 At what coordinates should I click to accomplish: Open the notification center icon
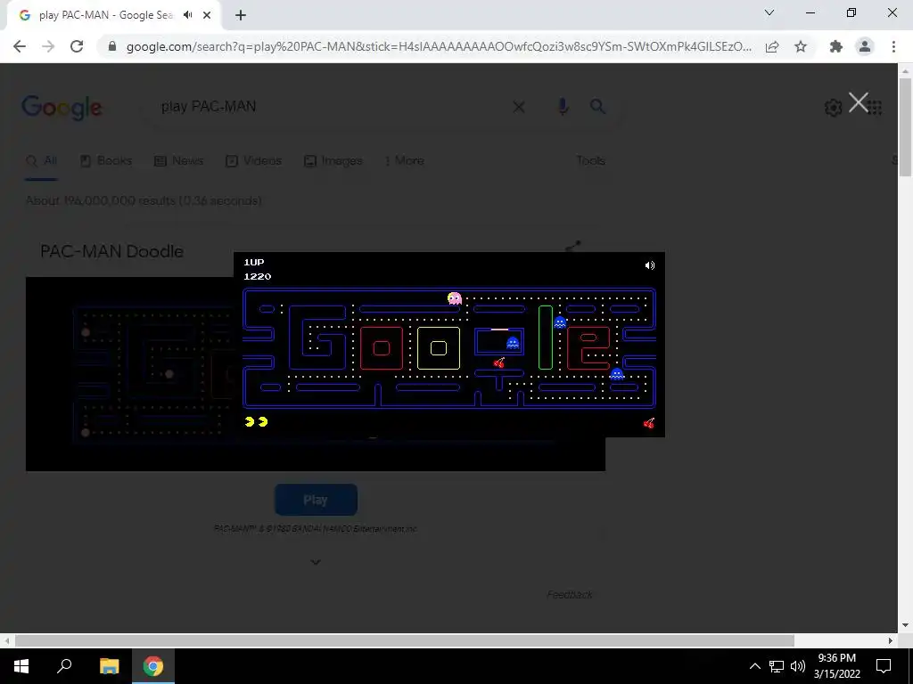(x=884, y=666)
